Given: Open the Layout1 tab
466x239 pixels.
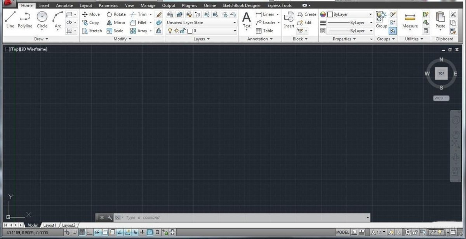Looking at the screenshot, I should (50, 225).
